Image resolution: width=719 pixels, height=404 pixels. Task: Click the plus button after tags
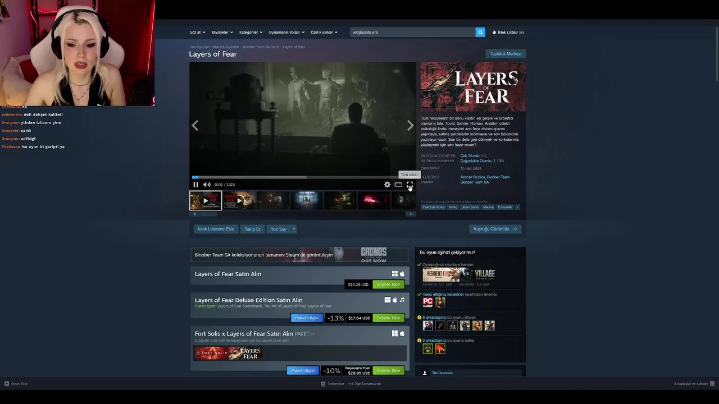pos(517,207)
